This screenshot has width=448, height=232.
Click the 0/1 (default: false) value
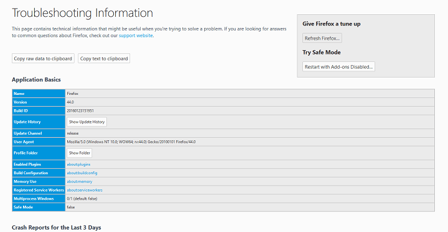pyautogui.click(x=82, y=199)
